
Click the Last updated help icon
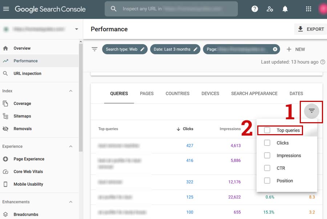tap(323, 62)
